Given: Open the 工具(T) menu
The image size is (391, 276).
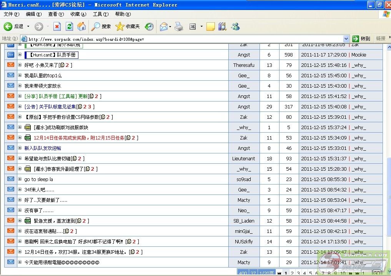Looking at the screenshot, I should (100, 14).
